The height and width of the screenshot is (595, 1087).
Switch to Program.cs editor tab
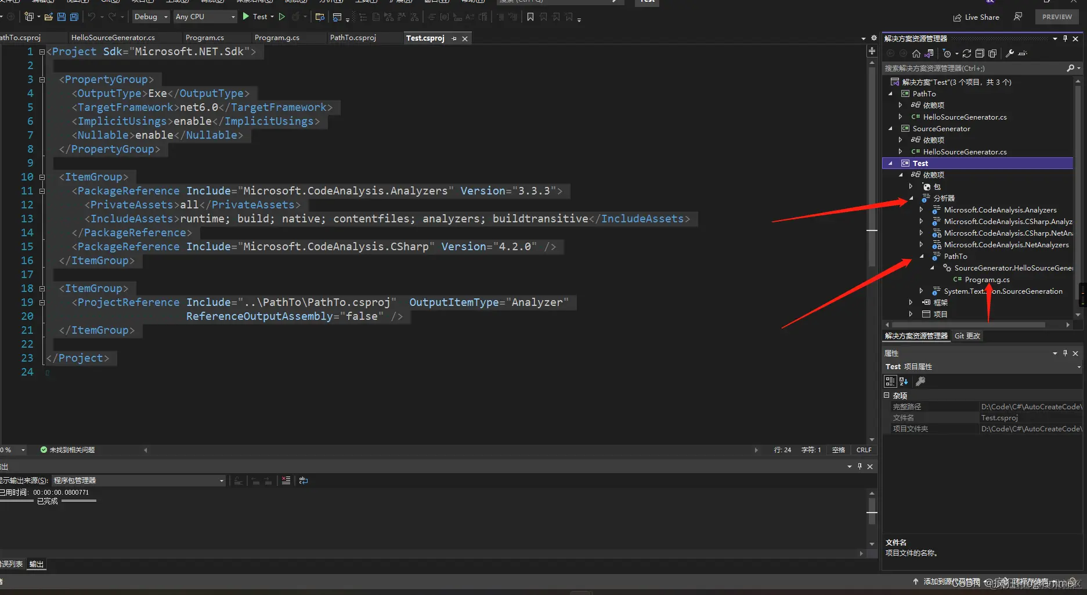[x=205, y=38]
